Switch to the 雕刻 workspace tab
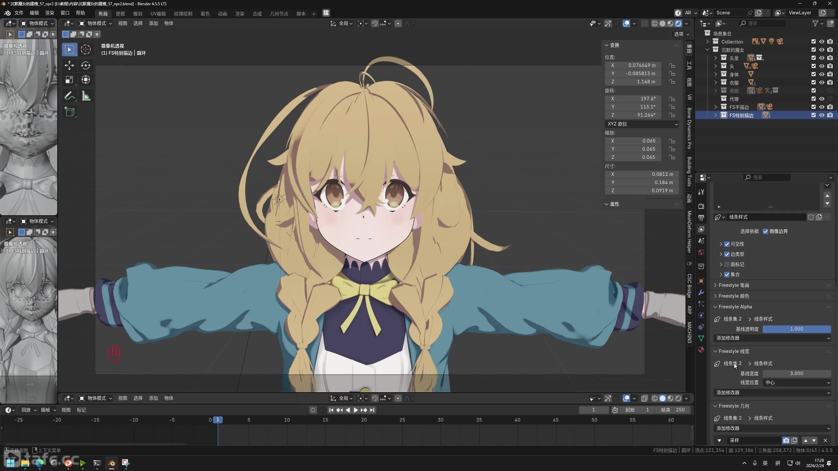This screenshot has height=471, width=838. [137, 14]
